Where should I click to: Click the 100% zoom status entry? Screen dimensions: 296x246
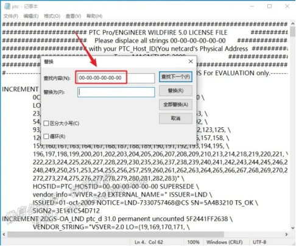coord(194,242)
